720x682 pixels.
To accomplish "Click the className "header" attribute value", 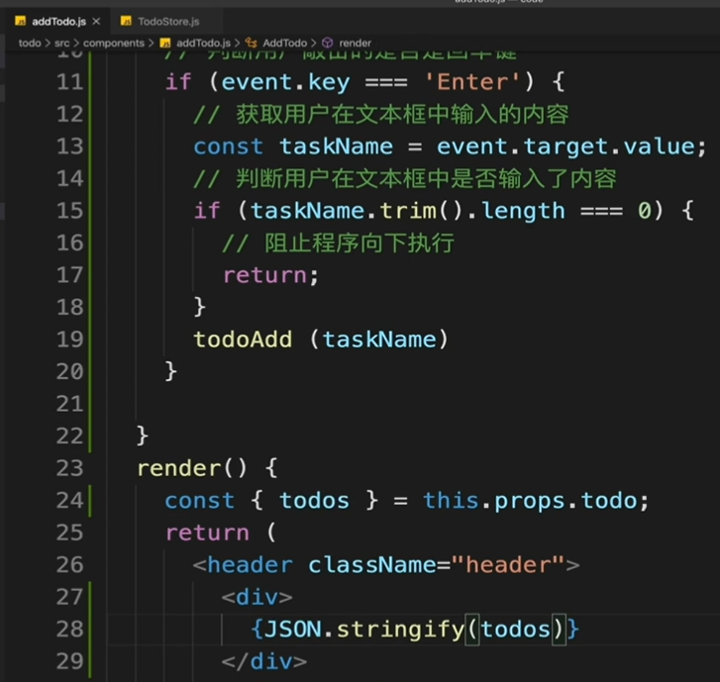I will [x=508, y=565].
